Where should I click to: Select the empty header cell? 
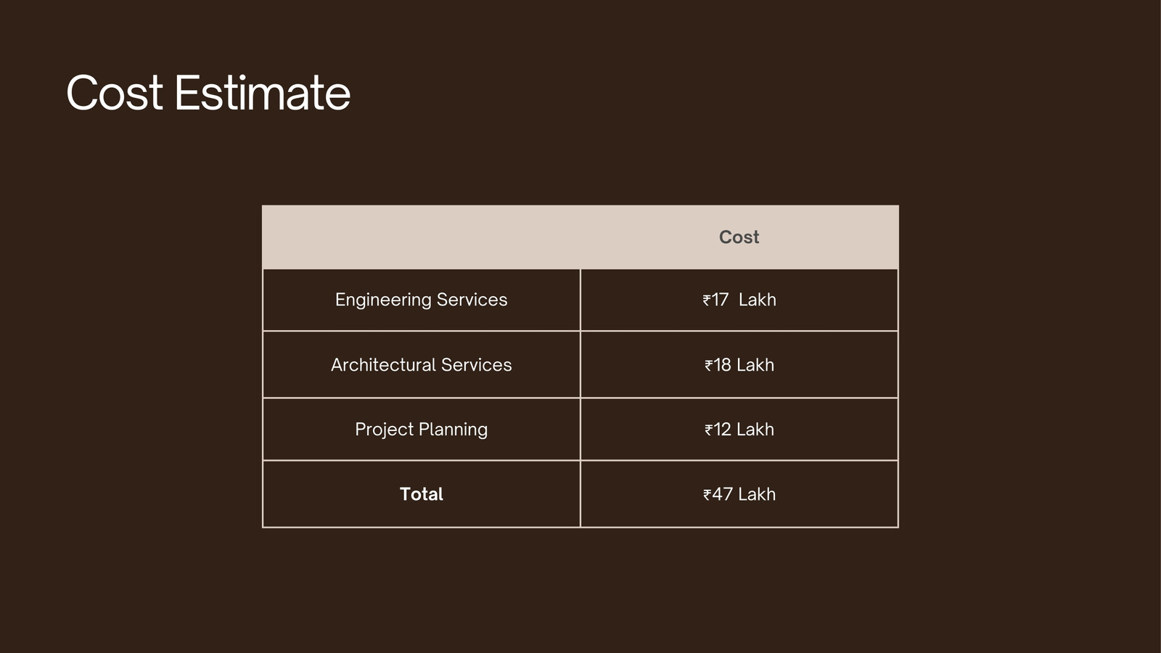(x=422, y=237)
